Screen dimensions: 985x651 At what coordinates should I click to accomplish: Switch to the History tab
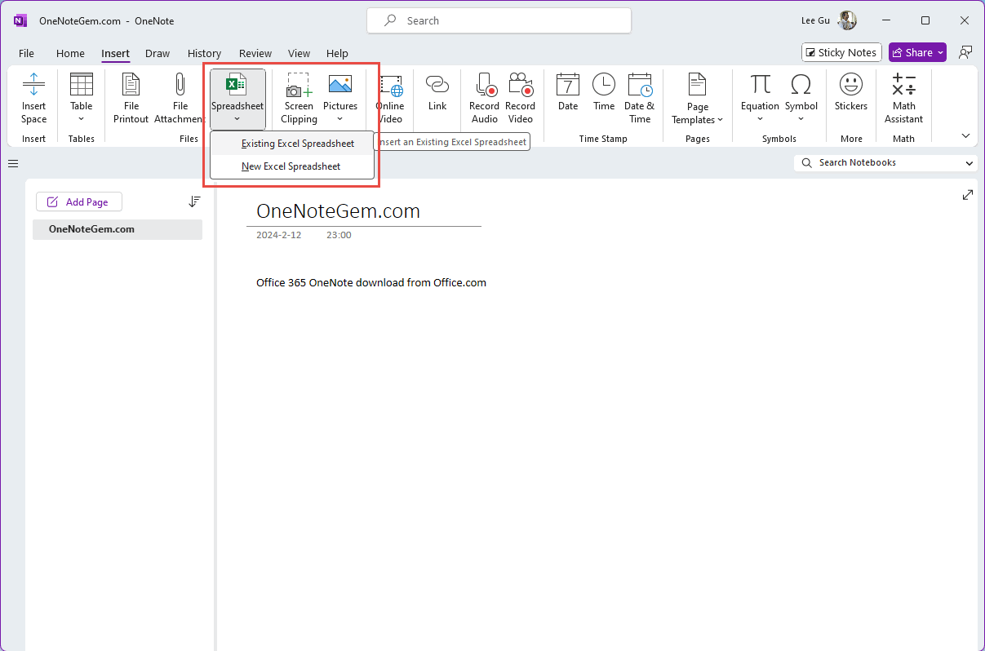204,53
